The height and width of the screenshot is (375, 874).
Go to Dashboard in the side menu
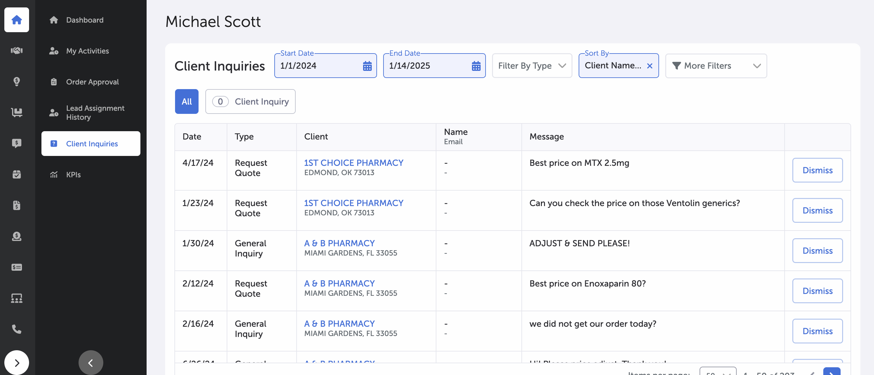point(91,20)
